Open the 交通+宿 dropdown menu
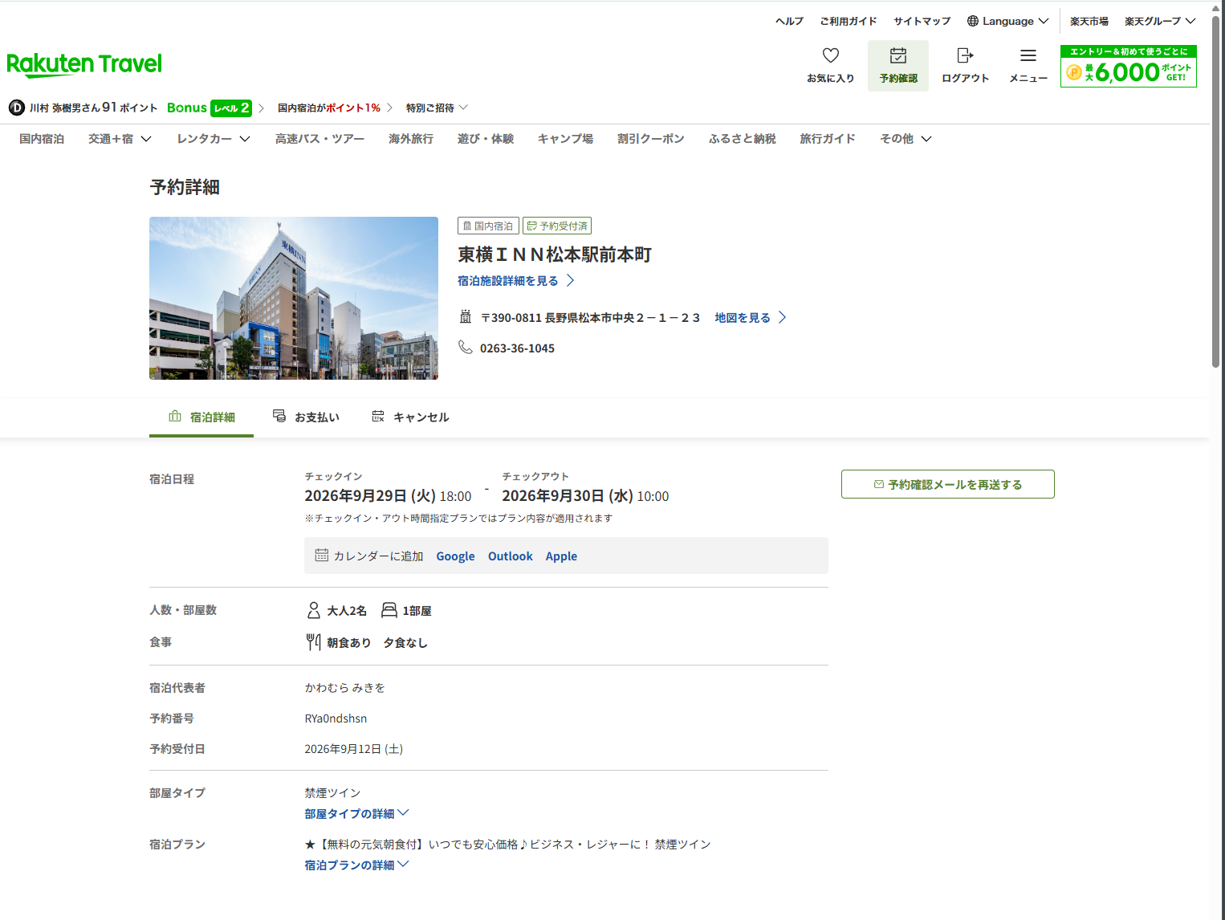 click(120, 139)
